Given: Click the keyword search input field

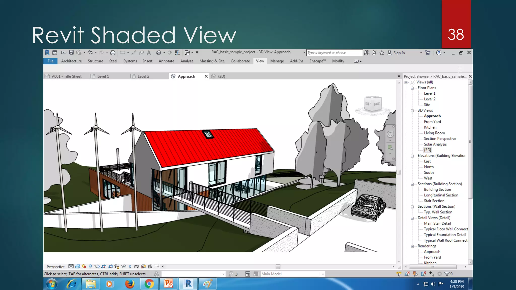Looking at the screenshot, I should click(x=335, y=53).
